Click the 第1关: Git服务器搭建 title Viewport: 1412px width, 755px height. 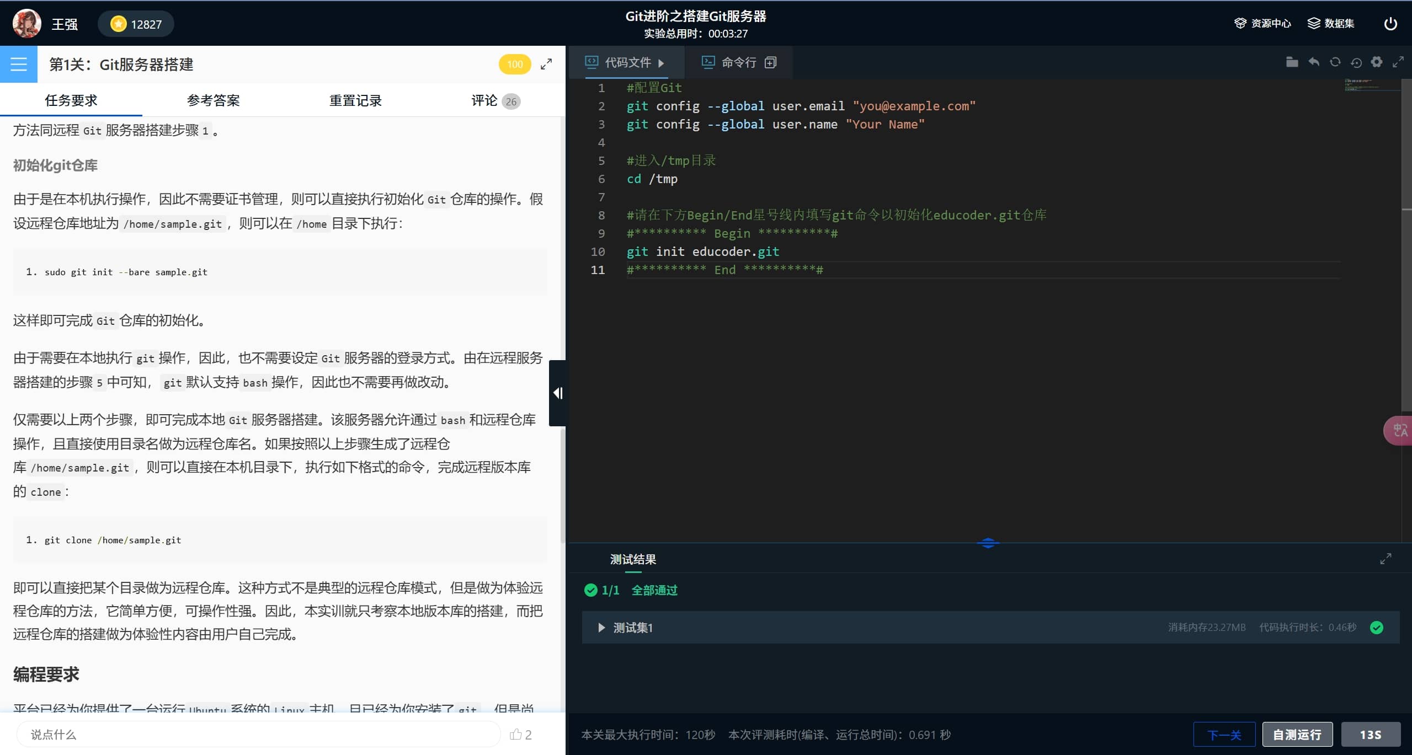[x=121, y=64]
